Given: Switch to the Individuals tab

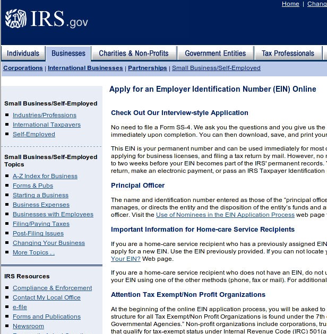Looking at the screenshot, I should point(23,53).
